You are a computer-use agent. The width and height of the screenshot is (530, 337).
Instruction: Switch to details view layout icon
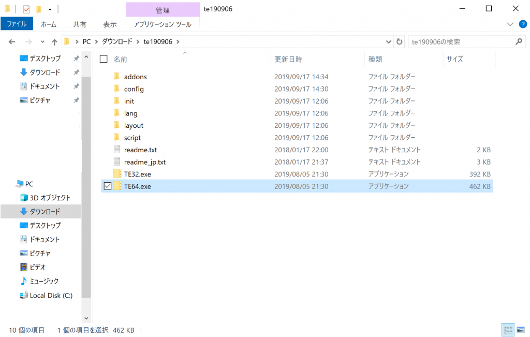pos(508,330)
